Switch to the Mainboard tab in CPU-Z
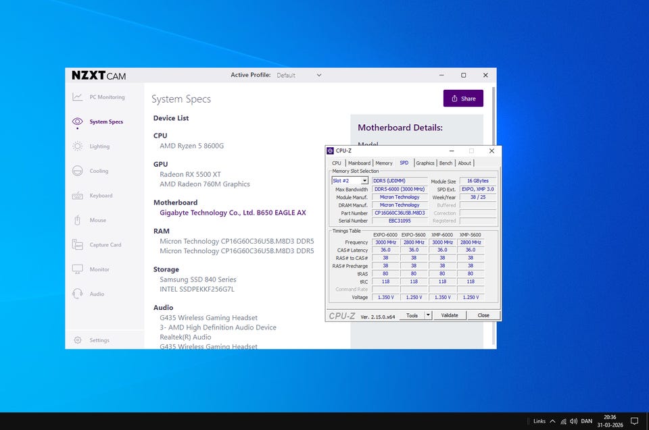The height and width of the screenshot is (430, 649). click(x=359, y=163)
